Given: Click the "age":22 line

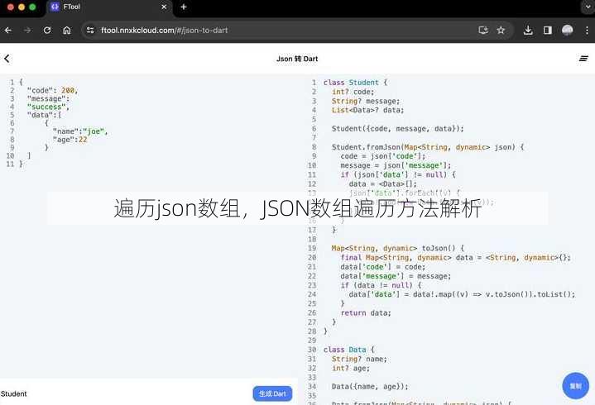Looking at the screenshot, I should coord(70,140).
